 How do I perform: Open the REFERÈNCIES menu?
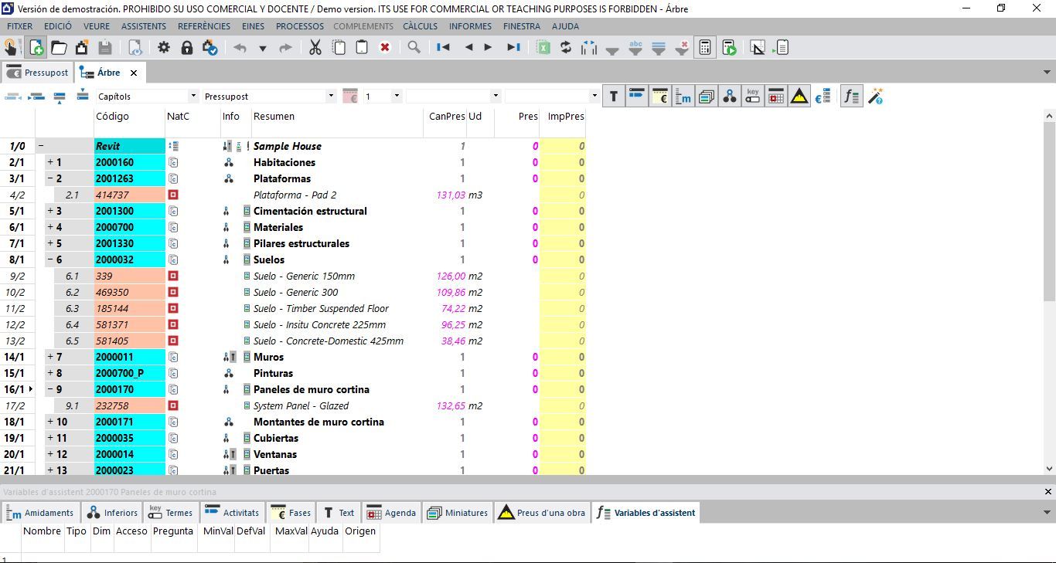coord(204,26)
